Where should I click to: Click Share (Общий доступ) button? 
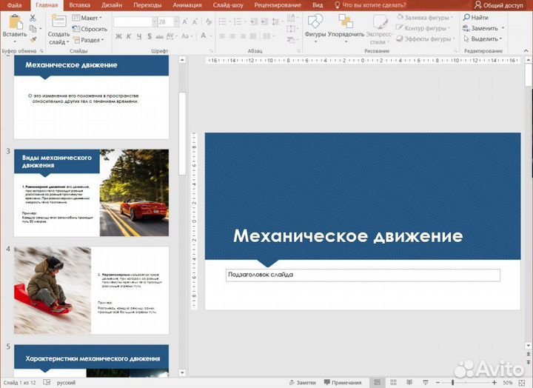point(499,5)
